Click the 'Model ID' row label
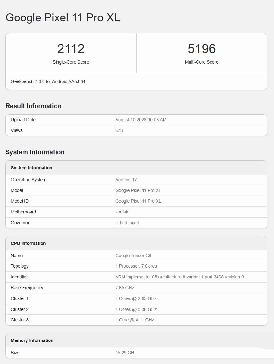 (20, 201)
